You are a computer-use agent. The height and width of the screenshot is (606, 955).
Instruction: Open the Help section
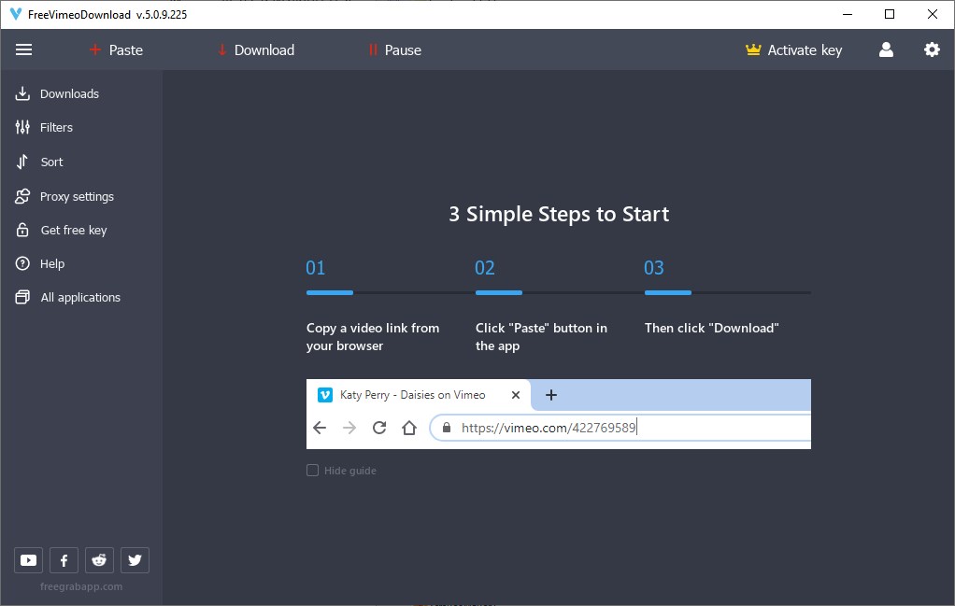click(x=50, y=263)
